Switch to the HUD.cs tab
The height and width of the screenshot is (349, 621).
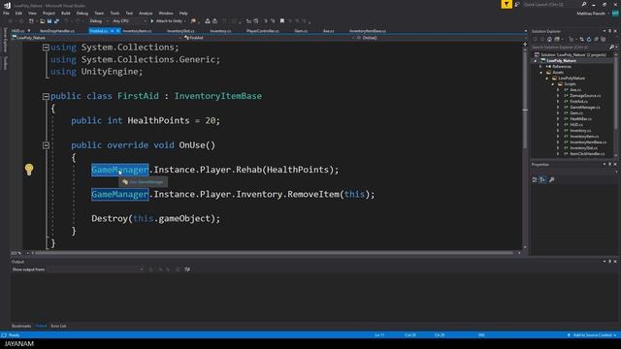(x=17, y=31)
